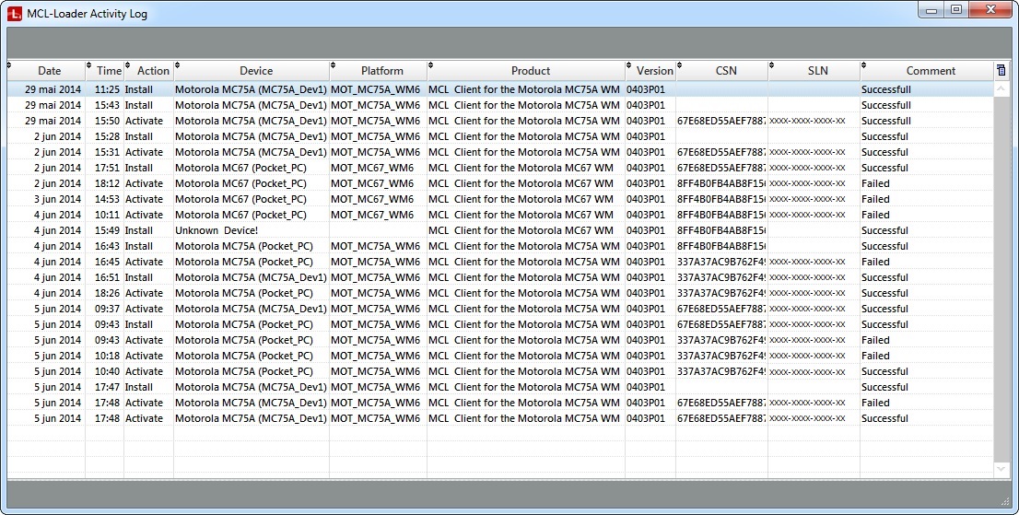Maximize the MCL-Loader Activity Log window
This screenshot has height=515, width=1019.
tap(955, 10)
